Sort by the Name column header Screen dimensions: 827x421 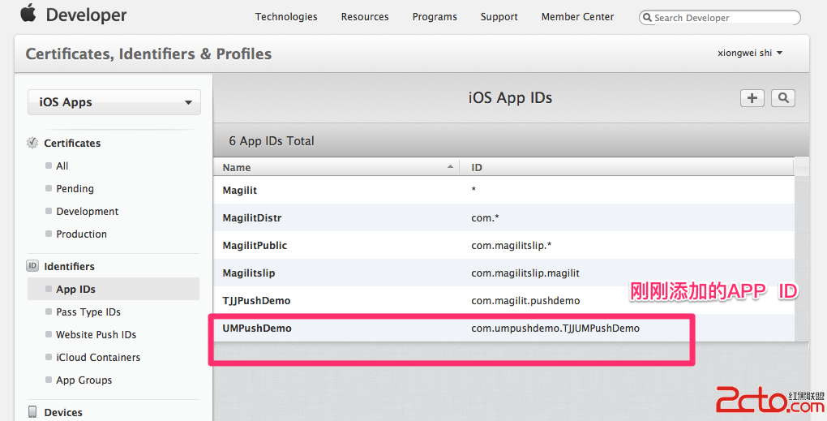click(x=336, y=167)
